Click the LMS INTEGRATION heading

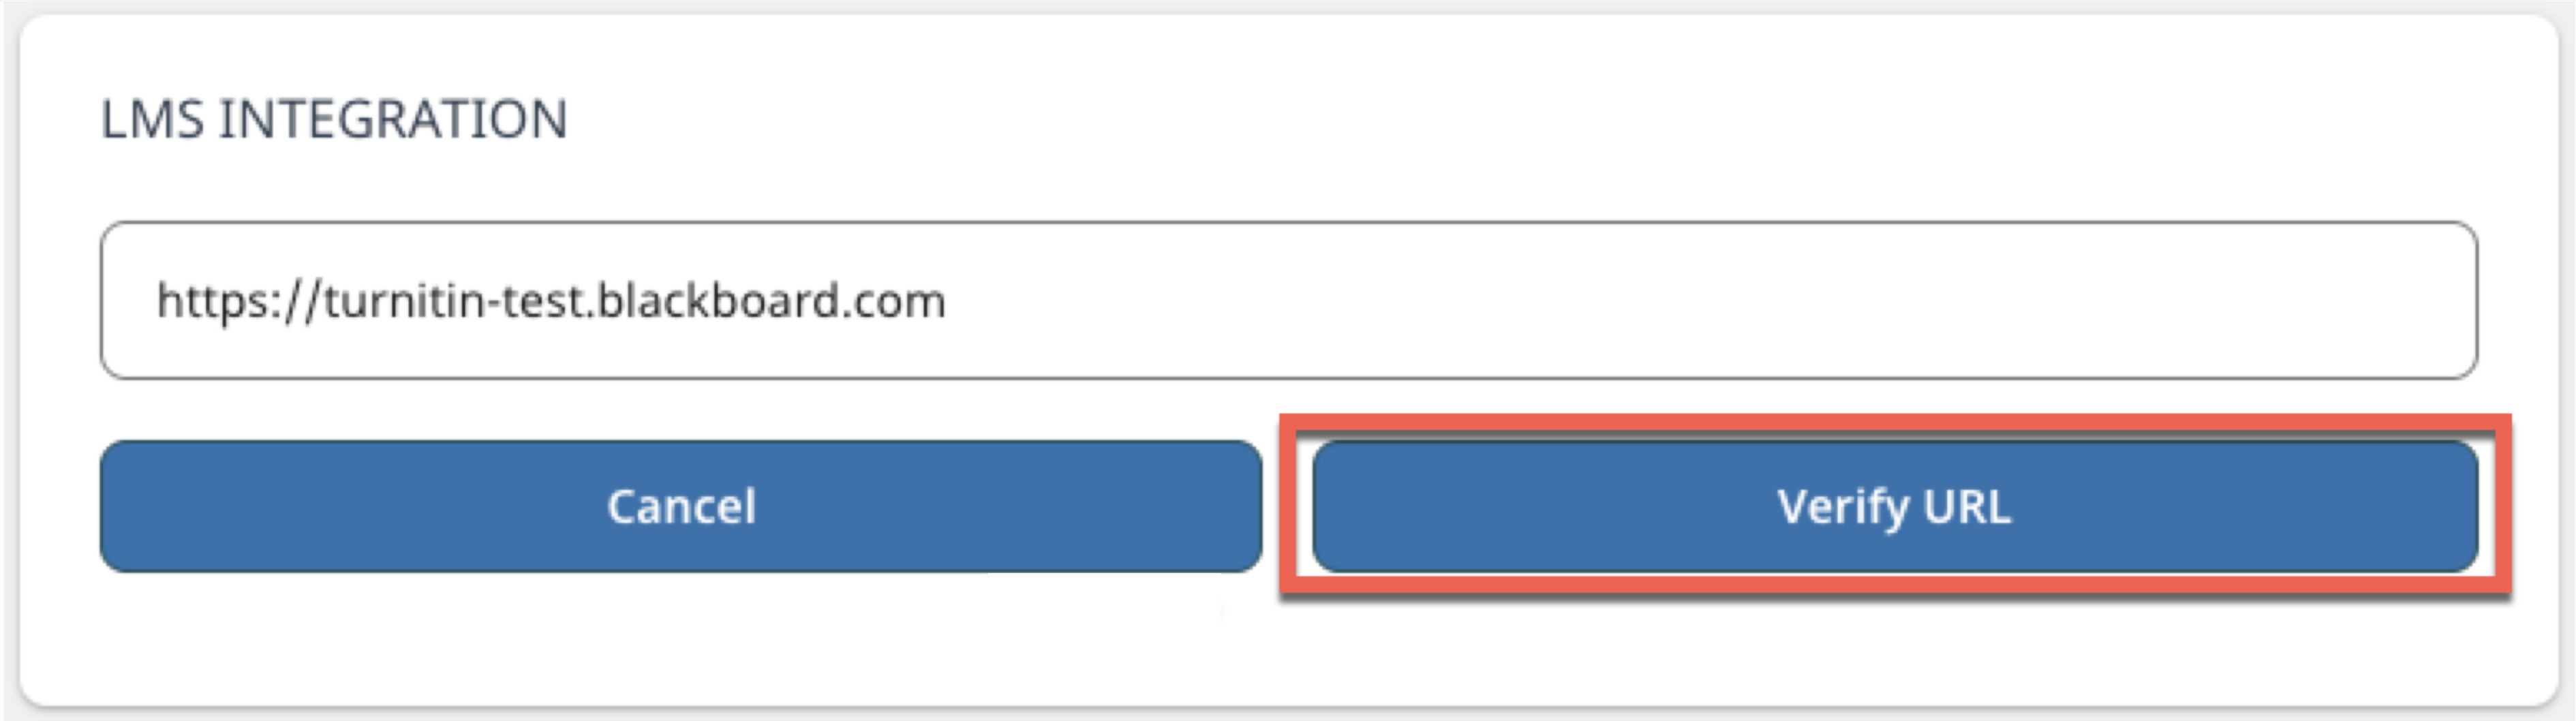tap(334, 119)
